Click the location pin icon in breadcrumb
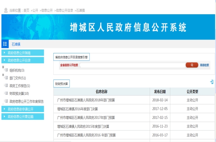 point(6,10)
